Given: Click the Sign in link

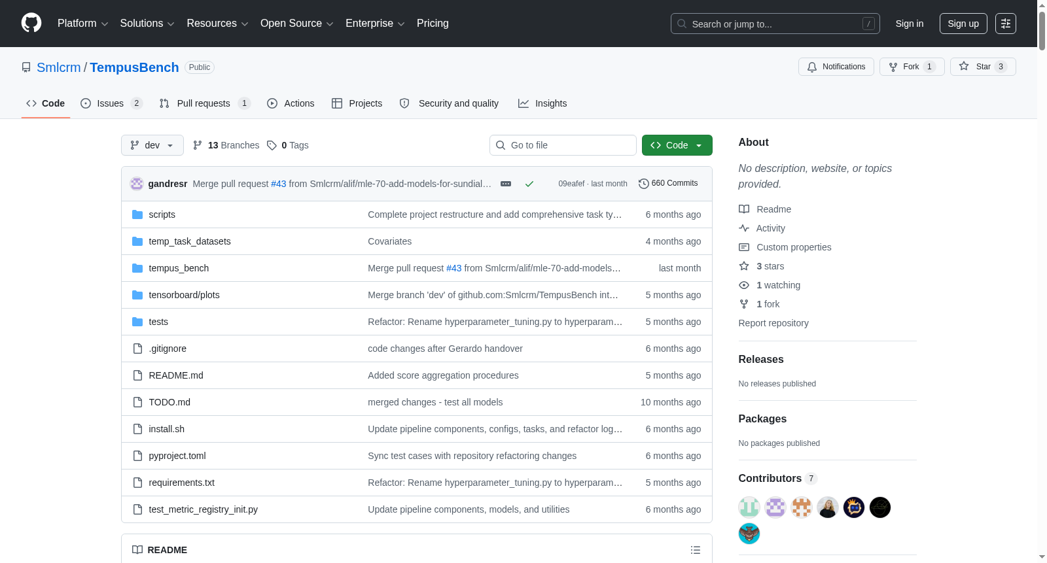Looking at the screenshot, I should point(910,24).
